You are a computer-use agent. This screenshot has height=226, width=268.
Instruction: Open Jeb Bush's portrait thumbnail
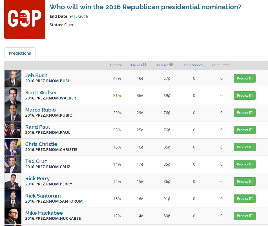pyautogui.click(x=13, y=78)
